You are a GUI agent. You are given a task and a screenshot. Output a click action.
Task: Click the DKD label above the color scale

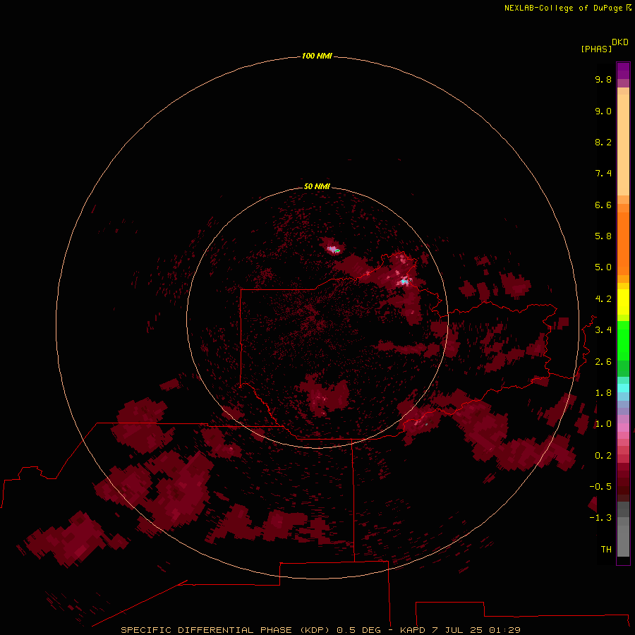pos(620,42)
